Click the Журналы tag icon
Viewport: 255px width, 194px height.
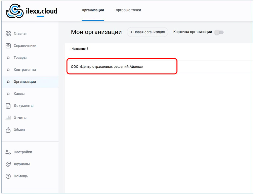pyautogui.click(x=8, y=164)
